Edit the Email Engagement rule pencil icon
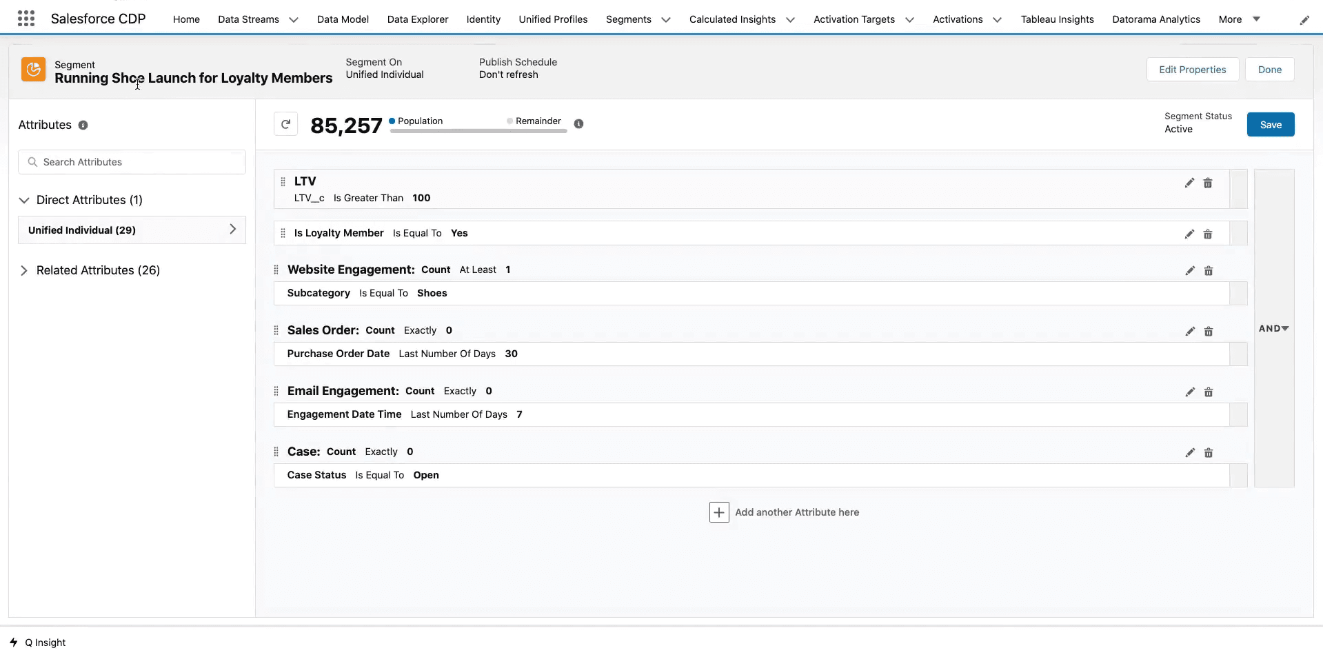 (x=1189, y=392)
